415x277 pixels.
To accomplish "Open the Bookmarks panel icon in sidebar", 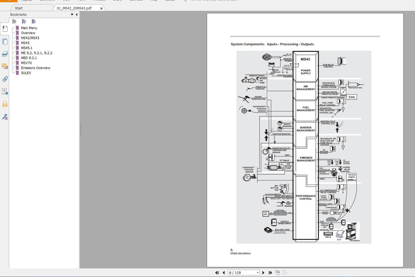I will coord(5,29).
